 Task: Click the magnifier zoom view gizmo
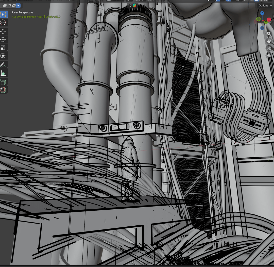click(269, 34)
